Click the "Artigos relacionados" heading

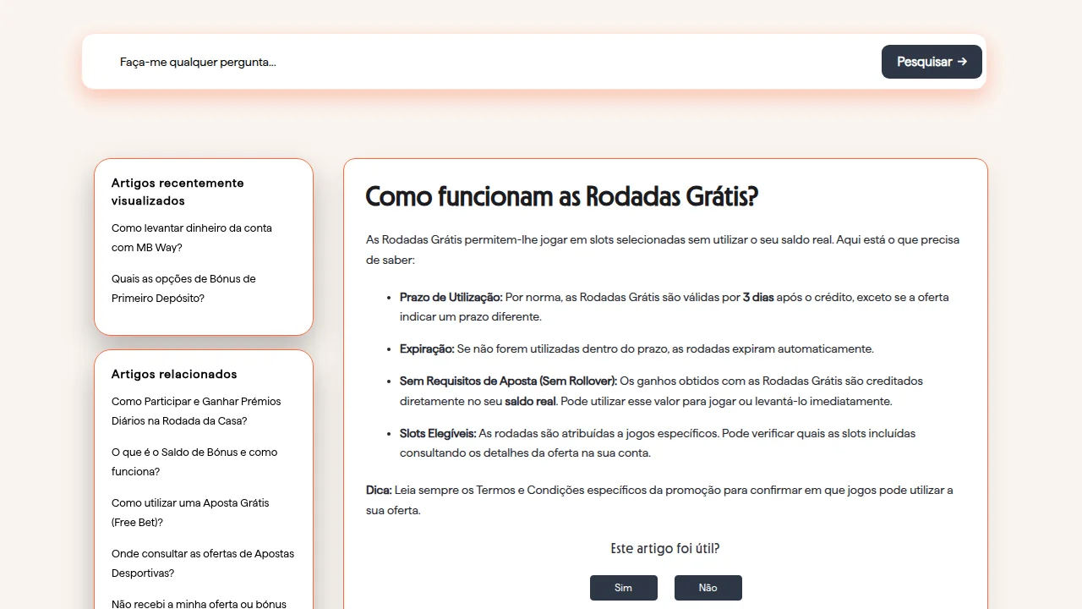174,374
